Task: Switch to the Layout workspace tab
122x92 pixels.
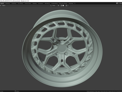Action: [2, 4]
